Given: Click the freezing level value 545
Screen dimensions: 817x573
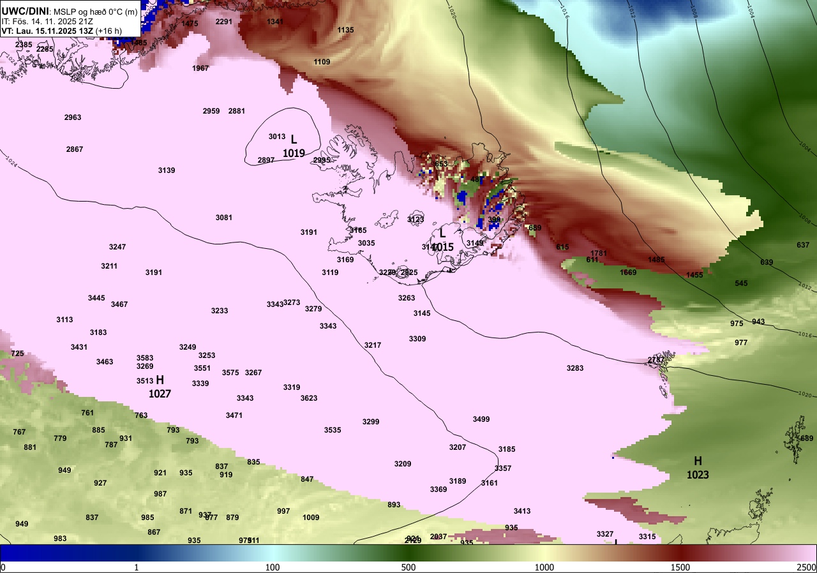Looking at the screenshot, I should (x=741, y=283).
